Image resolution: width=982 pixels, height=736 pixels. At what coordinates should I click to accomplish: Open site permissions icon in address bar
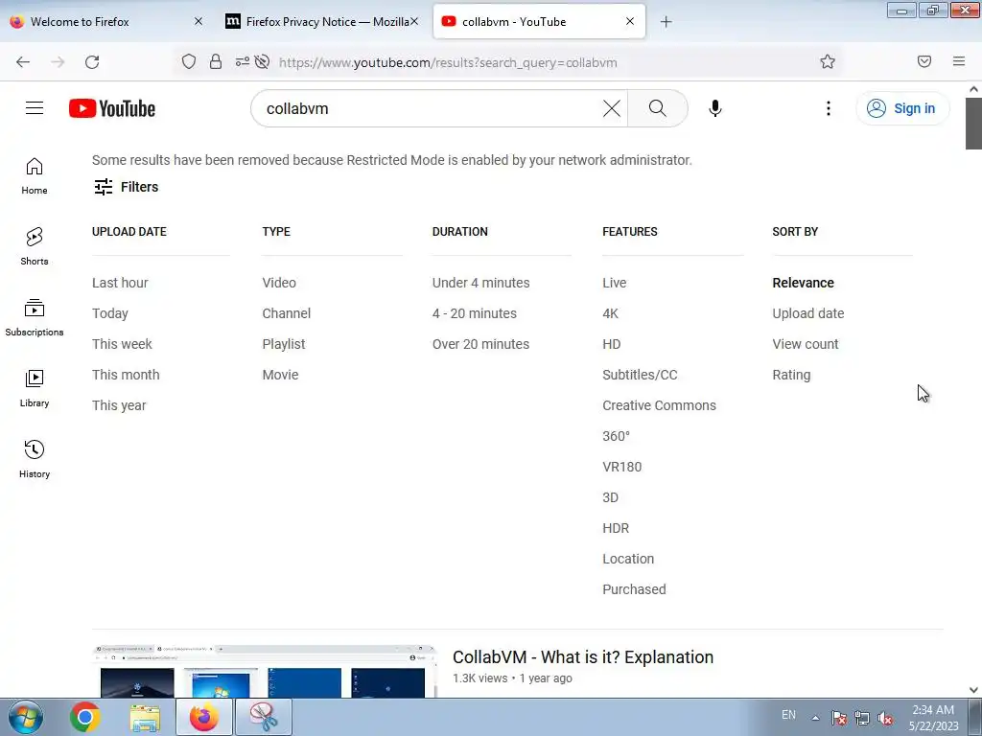click(242, 61)
